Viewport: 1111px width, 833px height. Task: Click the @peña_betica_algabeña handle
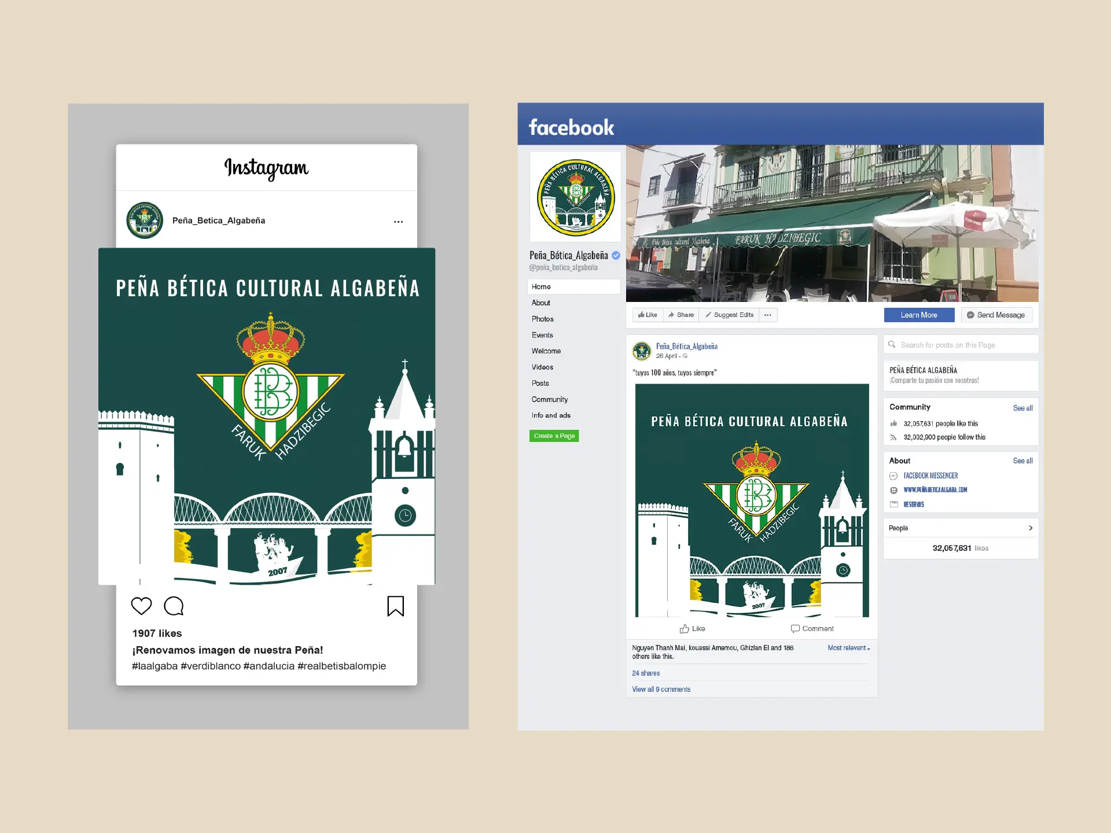[563, 268]
